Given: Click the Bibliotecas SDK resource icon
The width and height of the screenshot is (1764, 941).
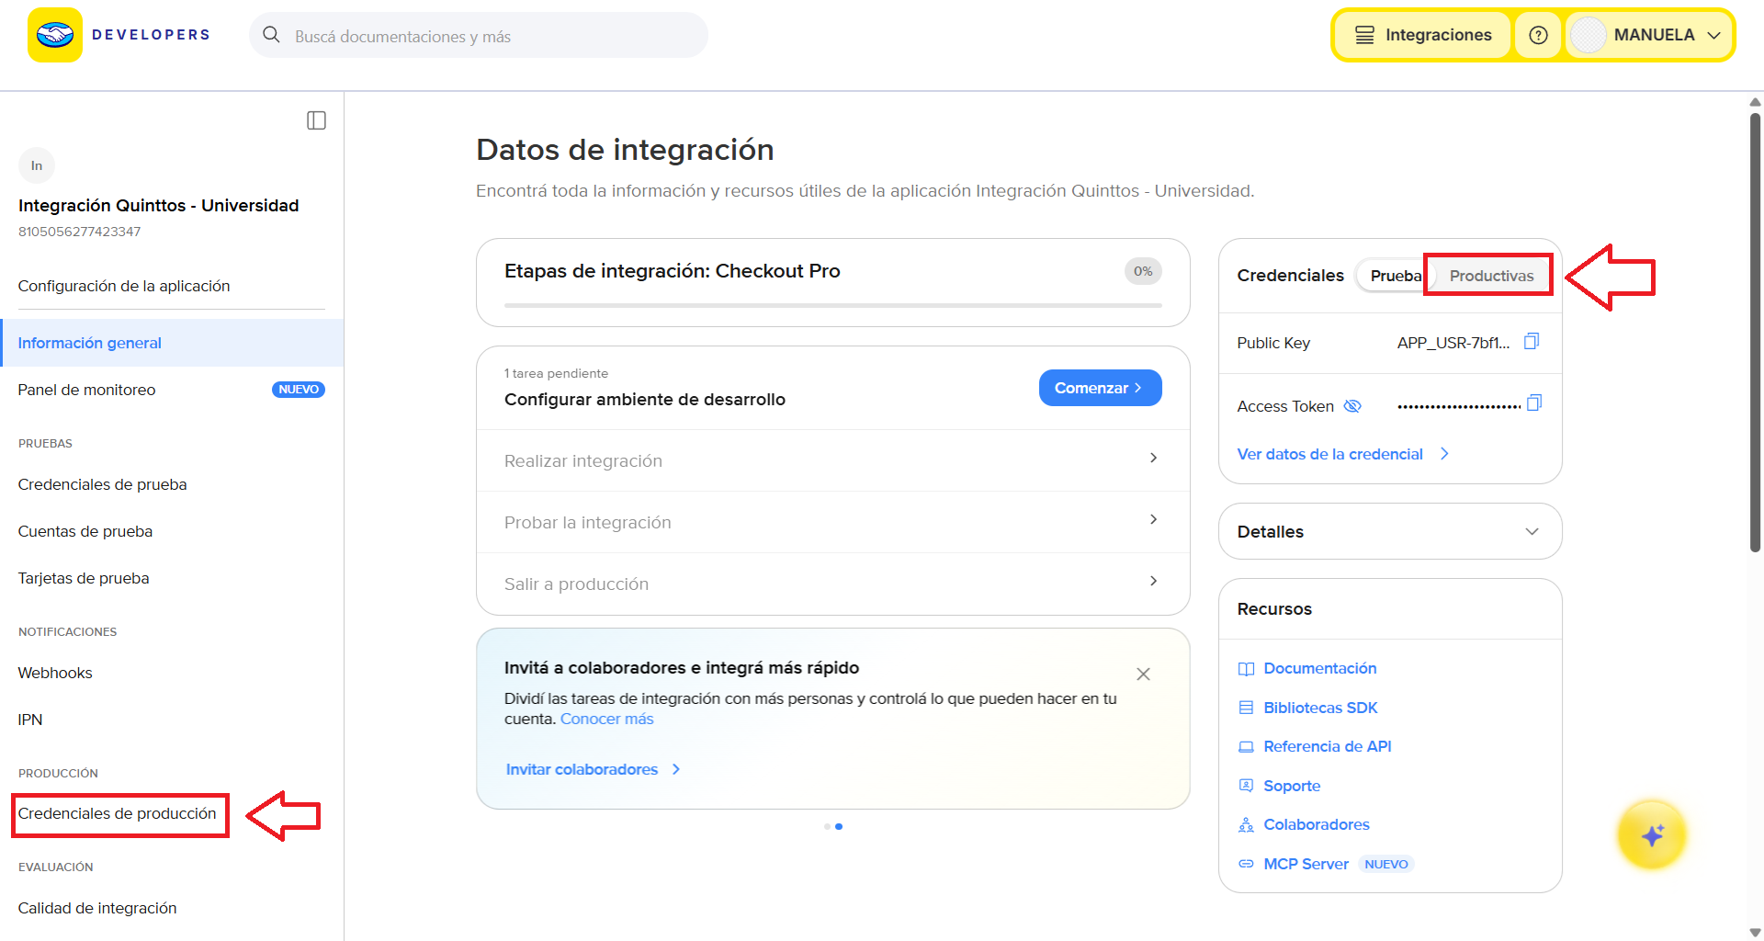Looking at the screenshot, I should click(x=1246, y=708).
